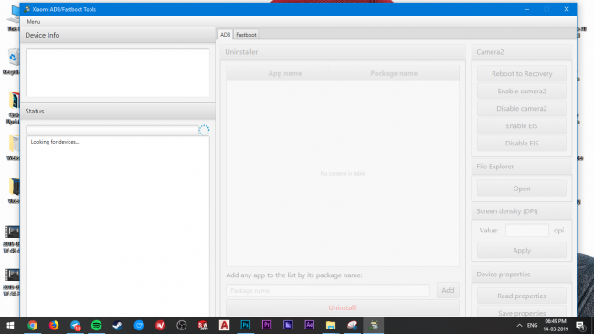Minimize the Xiaomi ADB/Fastboot Tools window

(527, 9)
